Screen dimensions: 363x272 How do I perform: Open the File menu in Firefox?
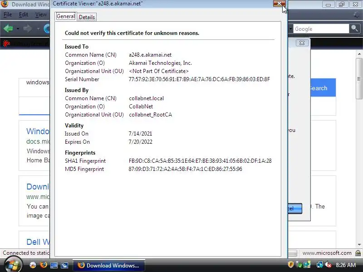[8, 15]
